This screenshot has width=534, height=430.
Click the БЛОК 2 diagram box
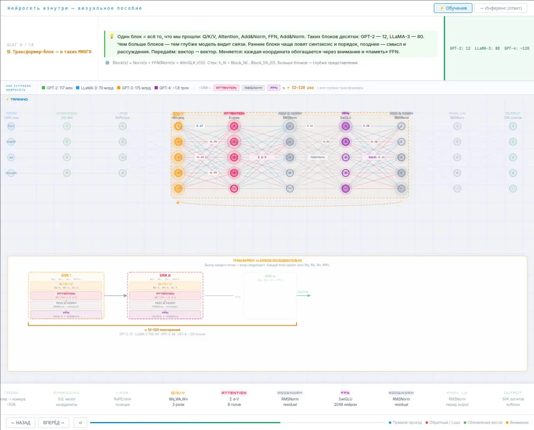pos(165,295)
